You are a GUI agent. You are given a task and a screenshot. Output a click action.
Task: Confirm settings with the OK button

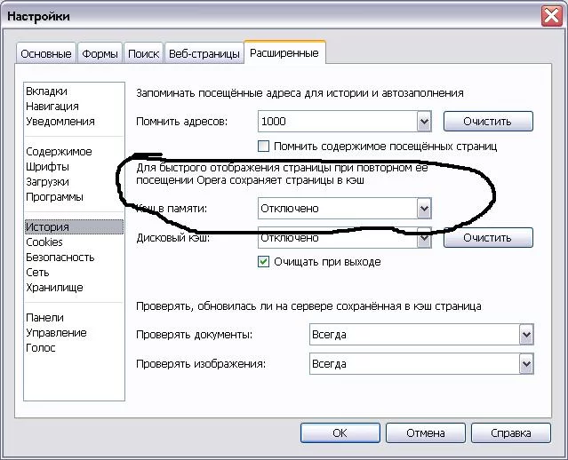click(x=340, y=432)
